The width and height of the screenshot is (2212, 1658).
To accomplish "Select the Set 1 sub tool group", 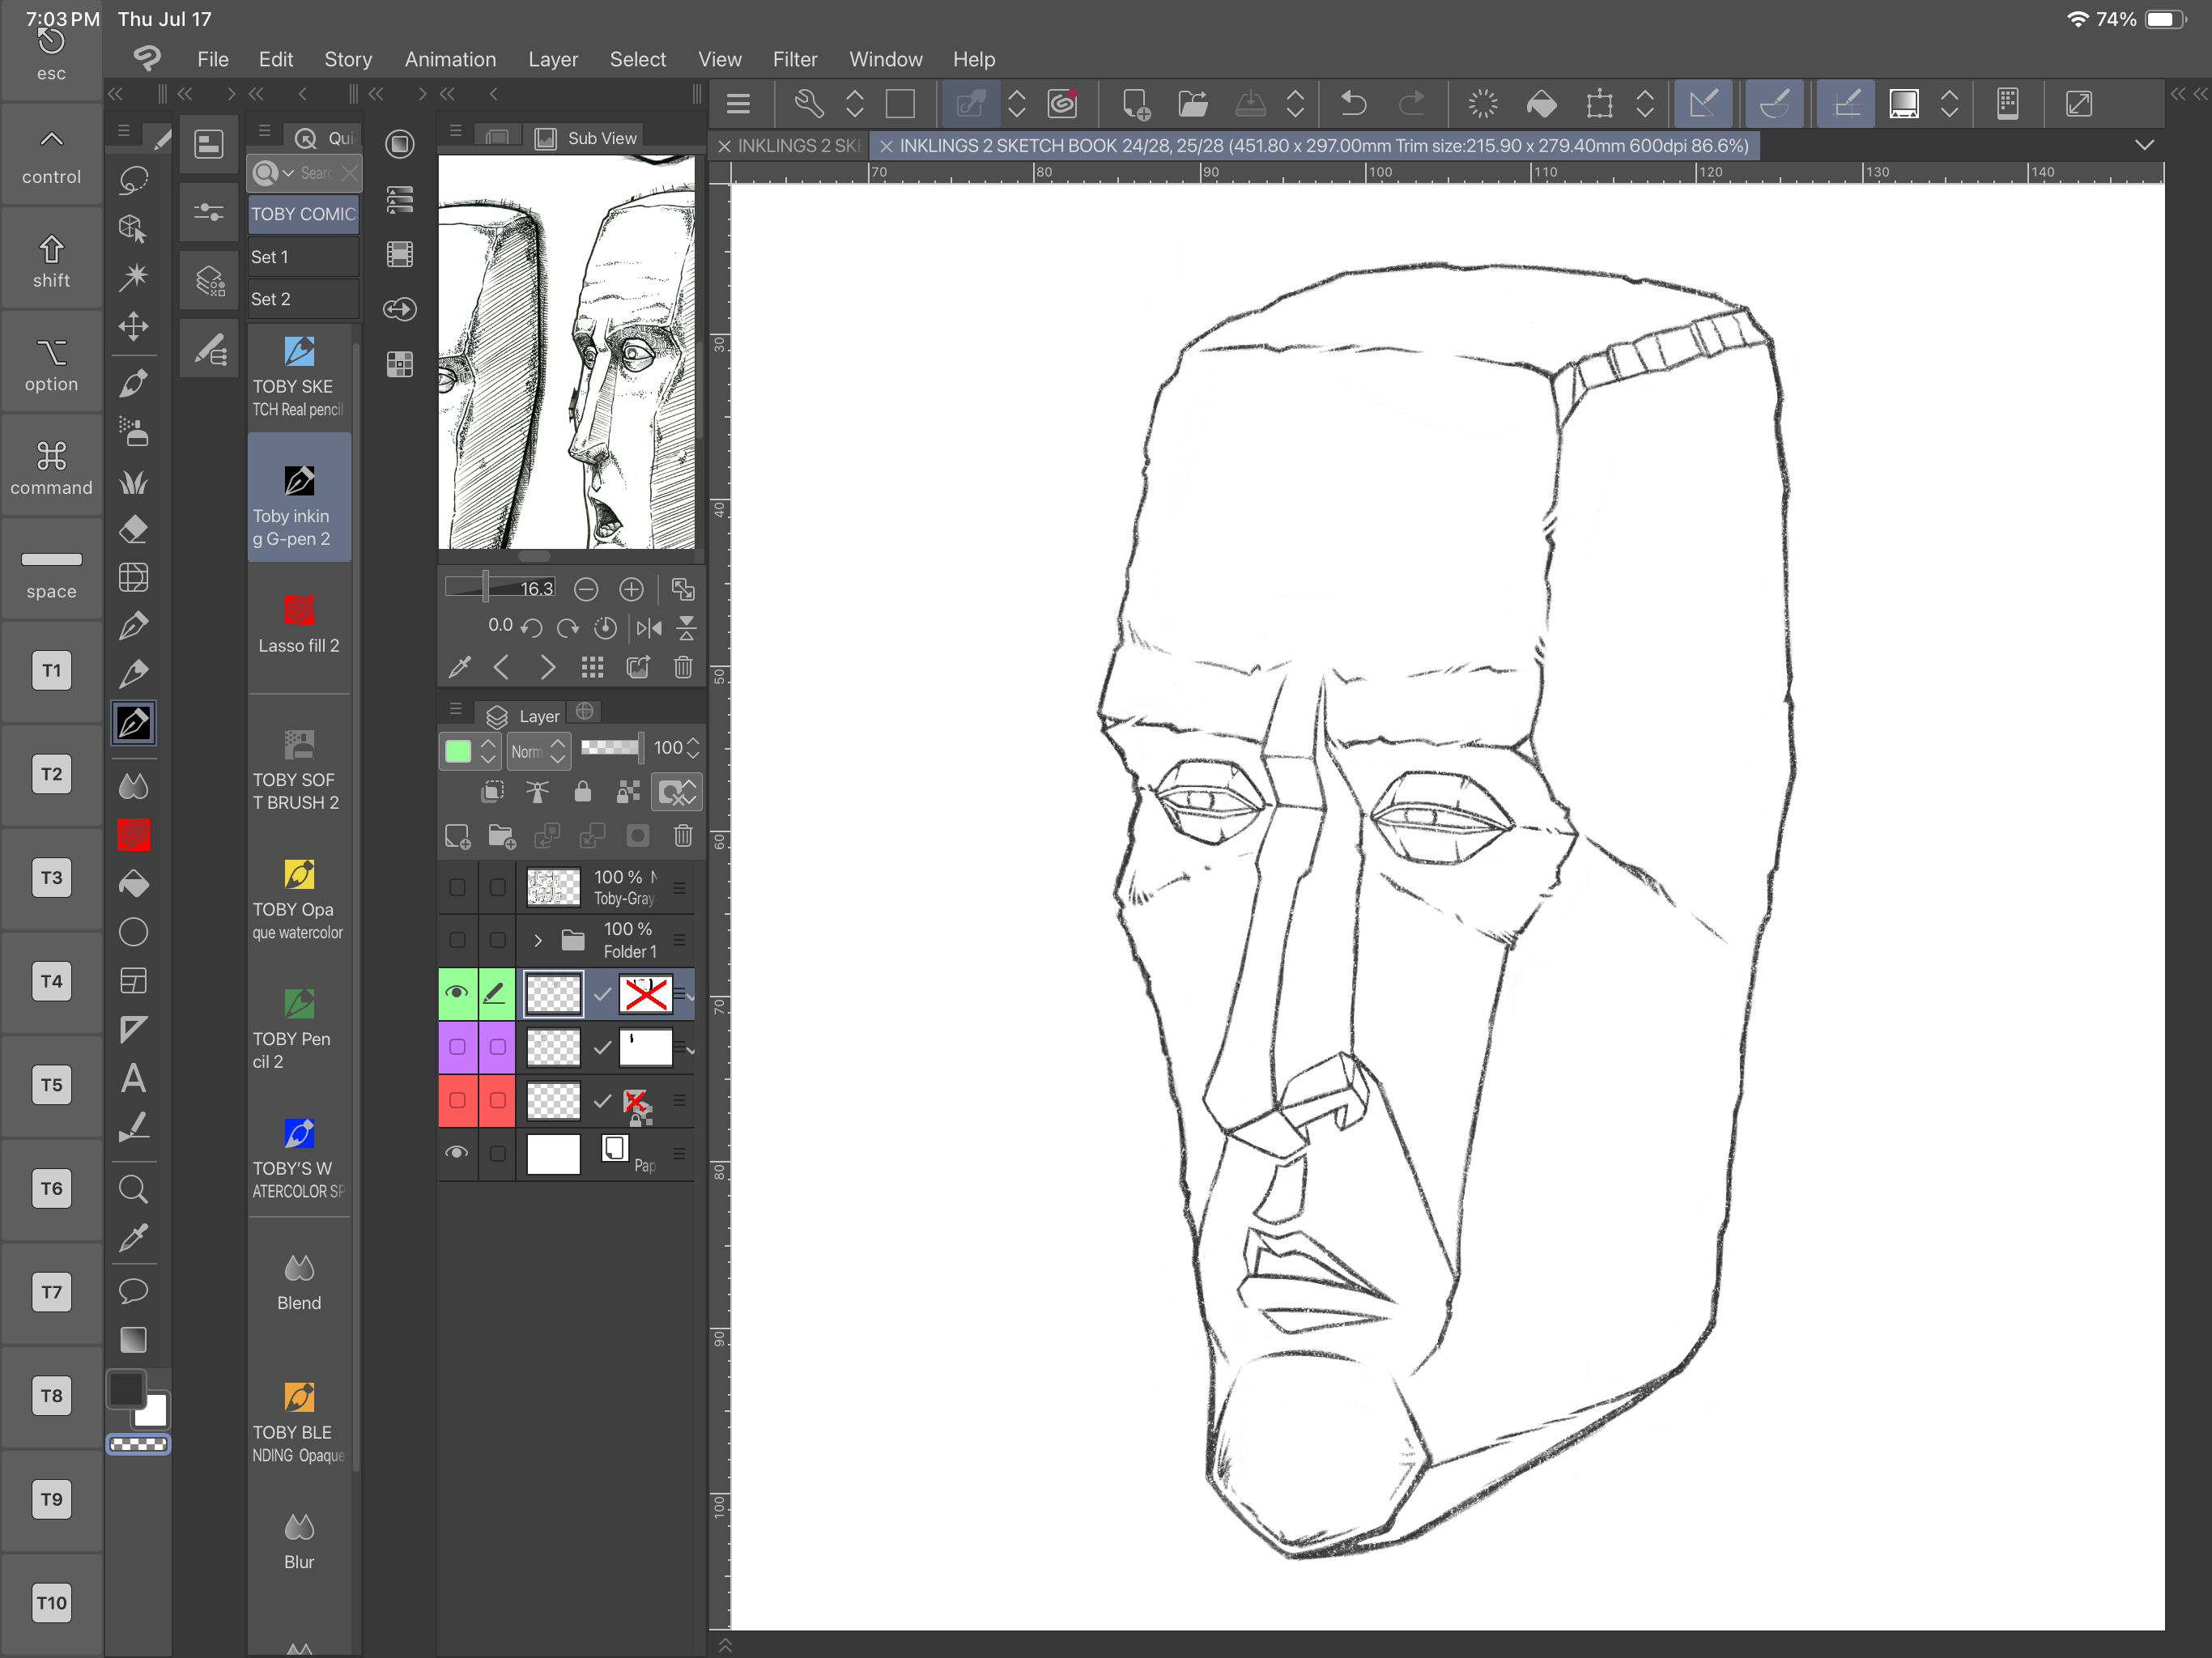I will click(x=303, y=257).
